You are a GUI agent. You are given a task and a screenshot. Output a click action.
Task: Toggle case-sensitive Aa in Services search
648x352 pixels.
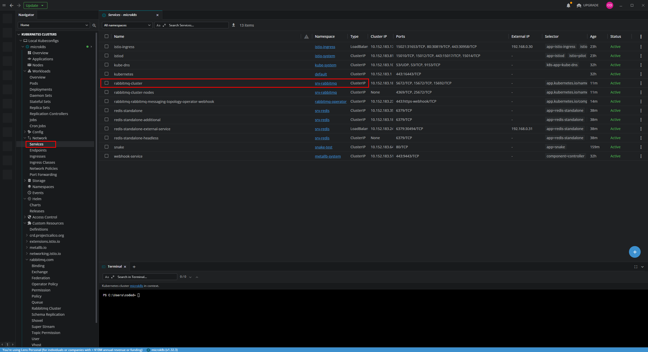click(x=159, y=25)
